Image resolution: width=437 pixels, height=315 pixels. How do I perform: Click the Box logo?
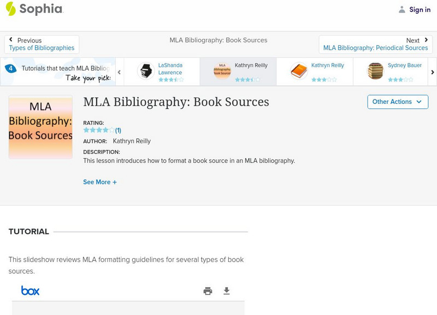pos(30,290)
